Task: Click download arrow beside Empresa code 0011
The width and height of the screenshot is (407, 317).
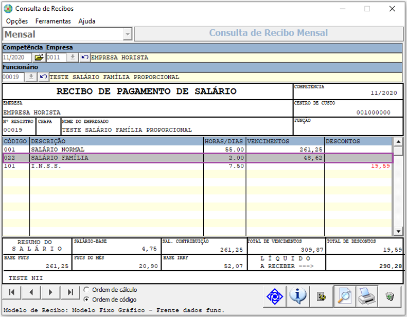Action: (73, 57)
